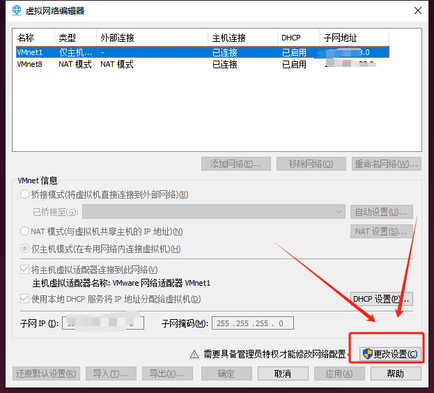Open 自动设置 for bridging
Screen dimensions: 434x393
382,212
